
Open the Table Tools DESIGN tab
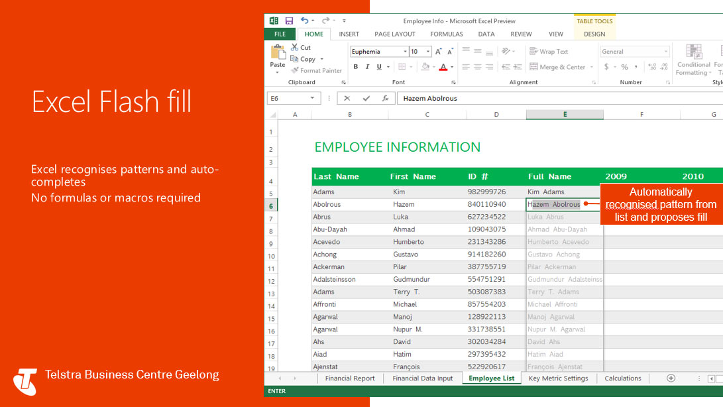pos(594,34)
